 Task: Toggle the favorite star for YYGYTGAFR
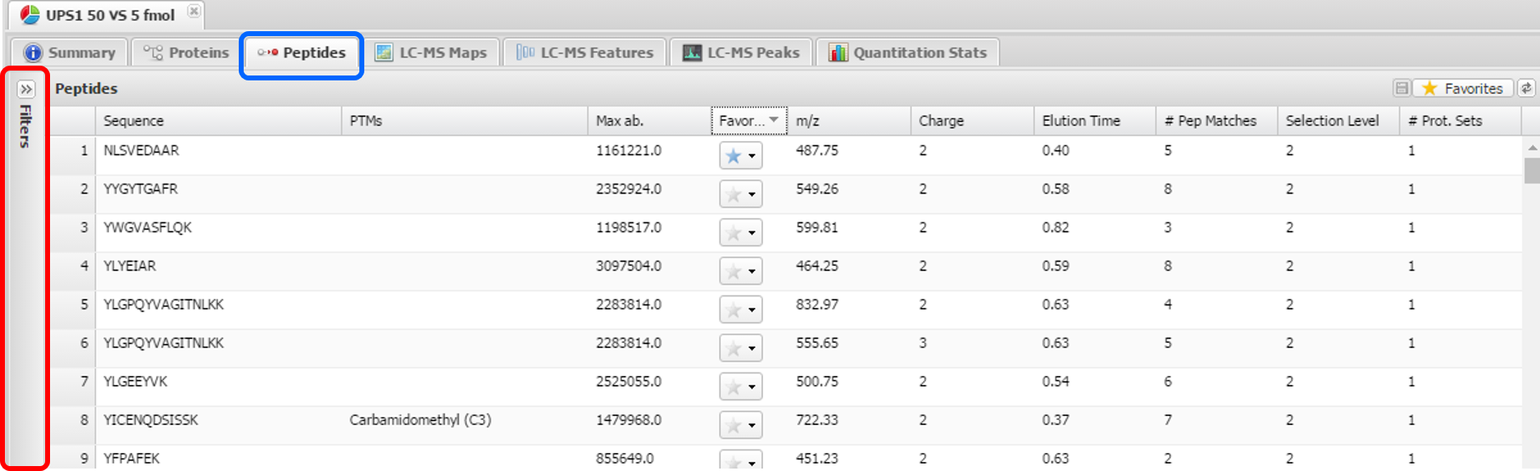(x=733, y=194)
